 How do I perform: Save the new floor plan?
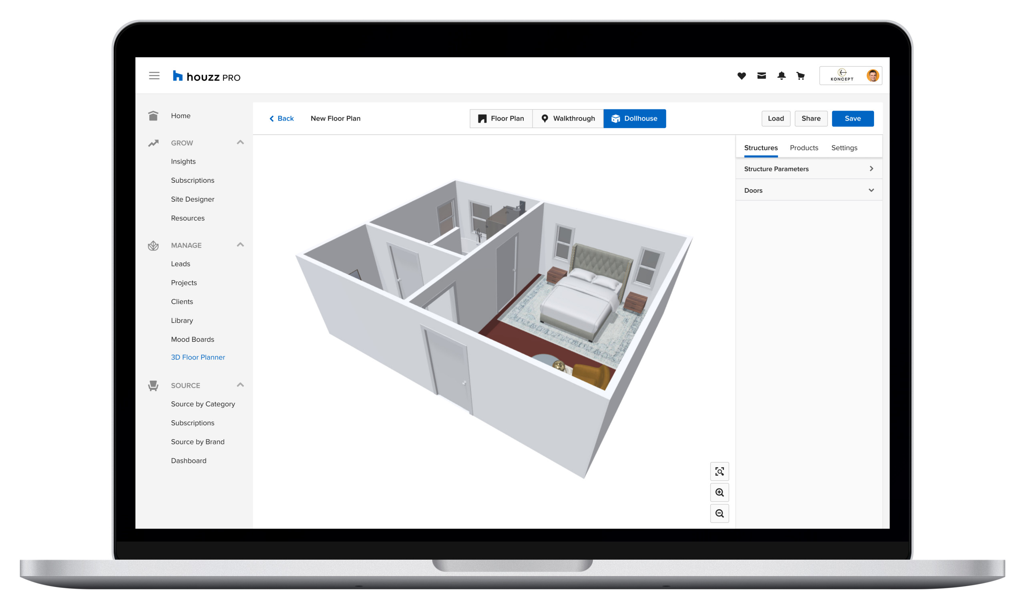(x=853, y=119)
